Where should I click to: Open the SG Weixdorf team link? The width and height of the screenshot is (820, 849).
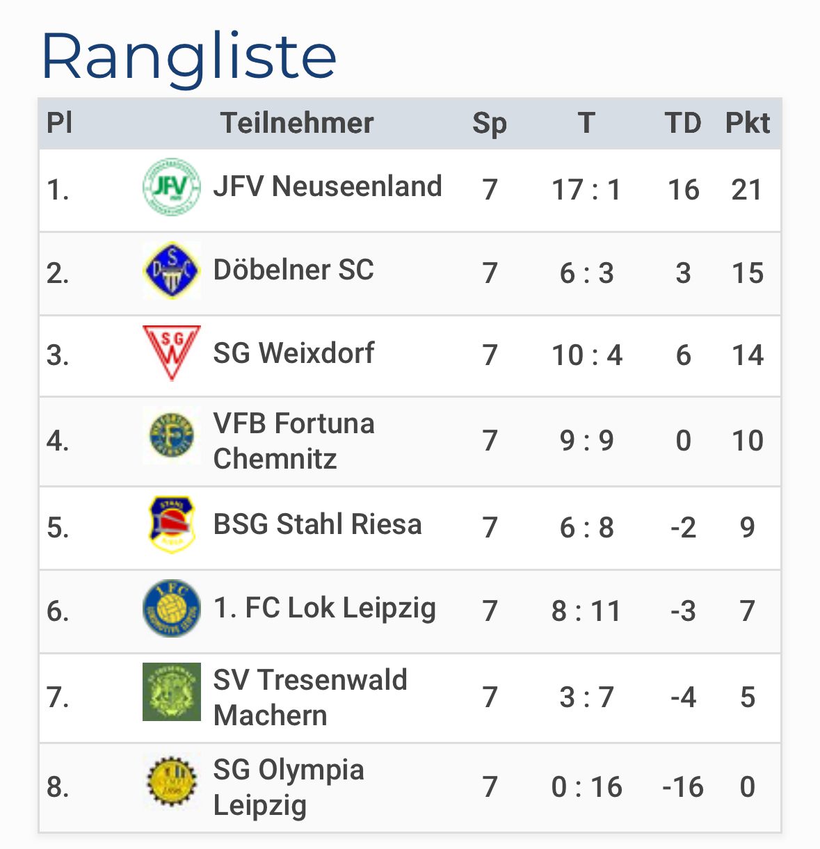pyautogui.click(x=294, y=353)
